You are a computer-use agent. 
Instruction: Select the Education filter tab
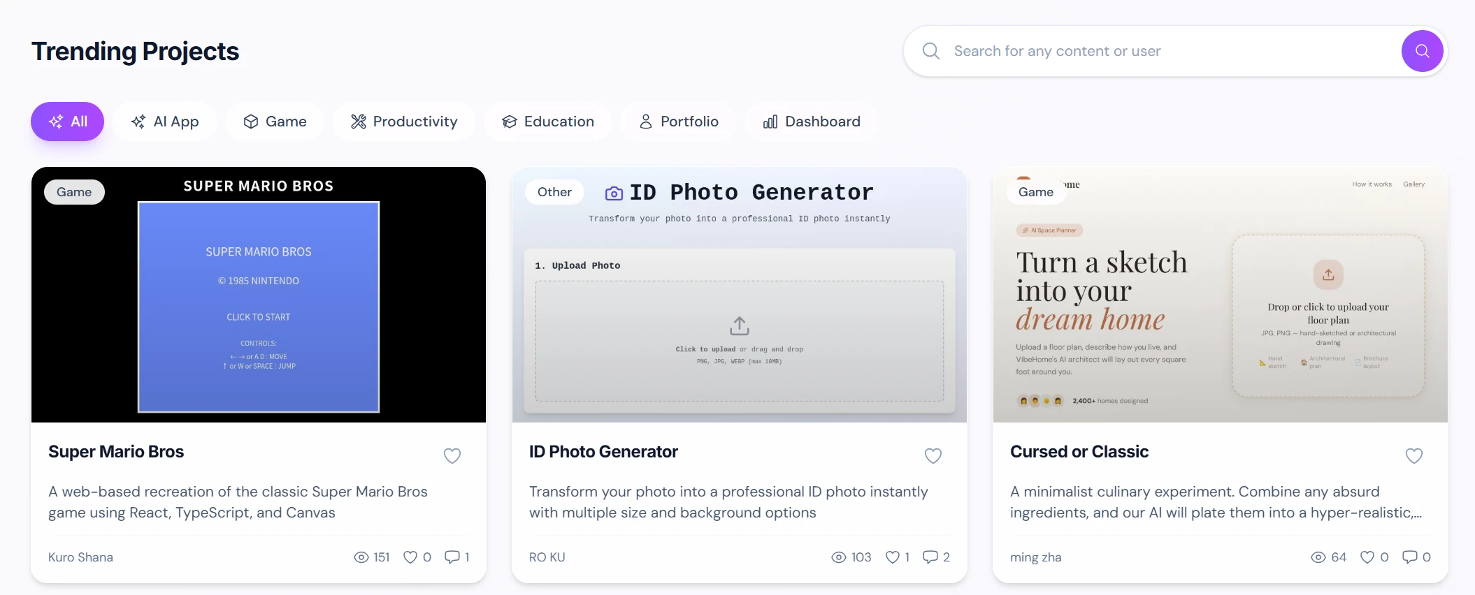[x=548, y=122]
